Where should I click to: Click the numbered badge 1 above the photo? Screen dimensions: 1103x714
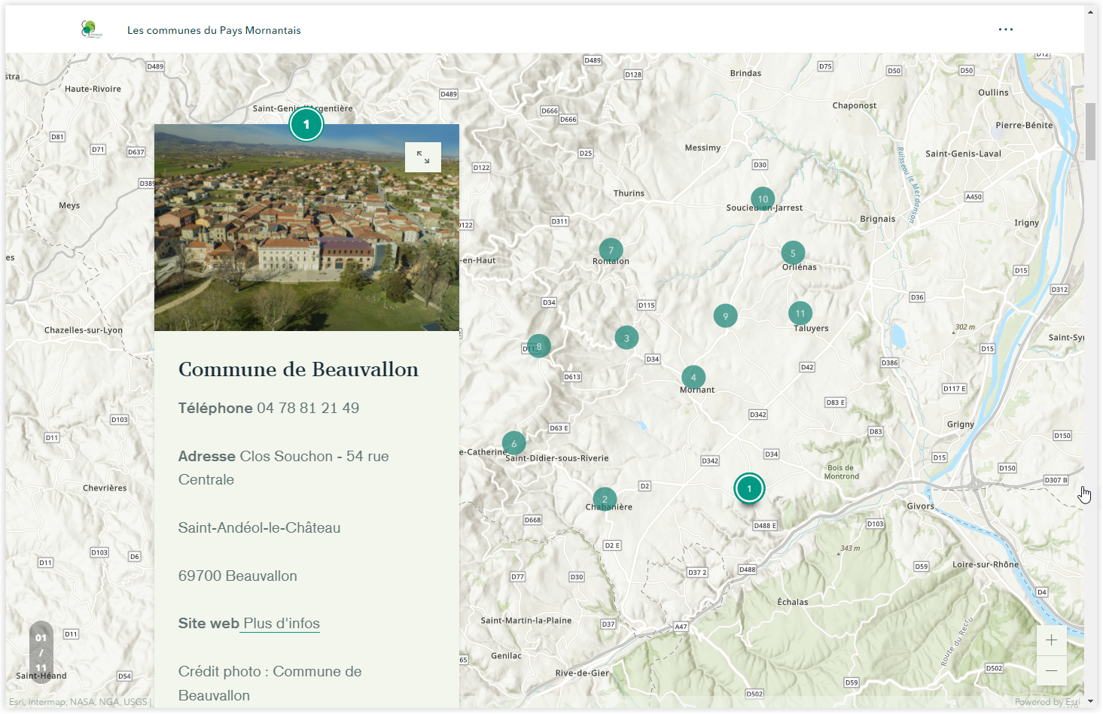[306, 124]
